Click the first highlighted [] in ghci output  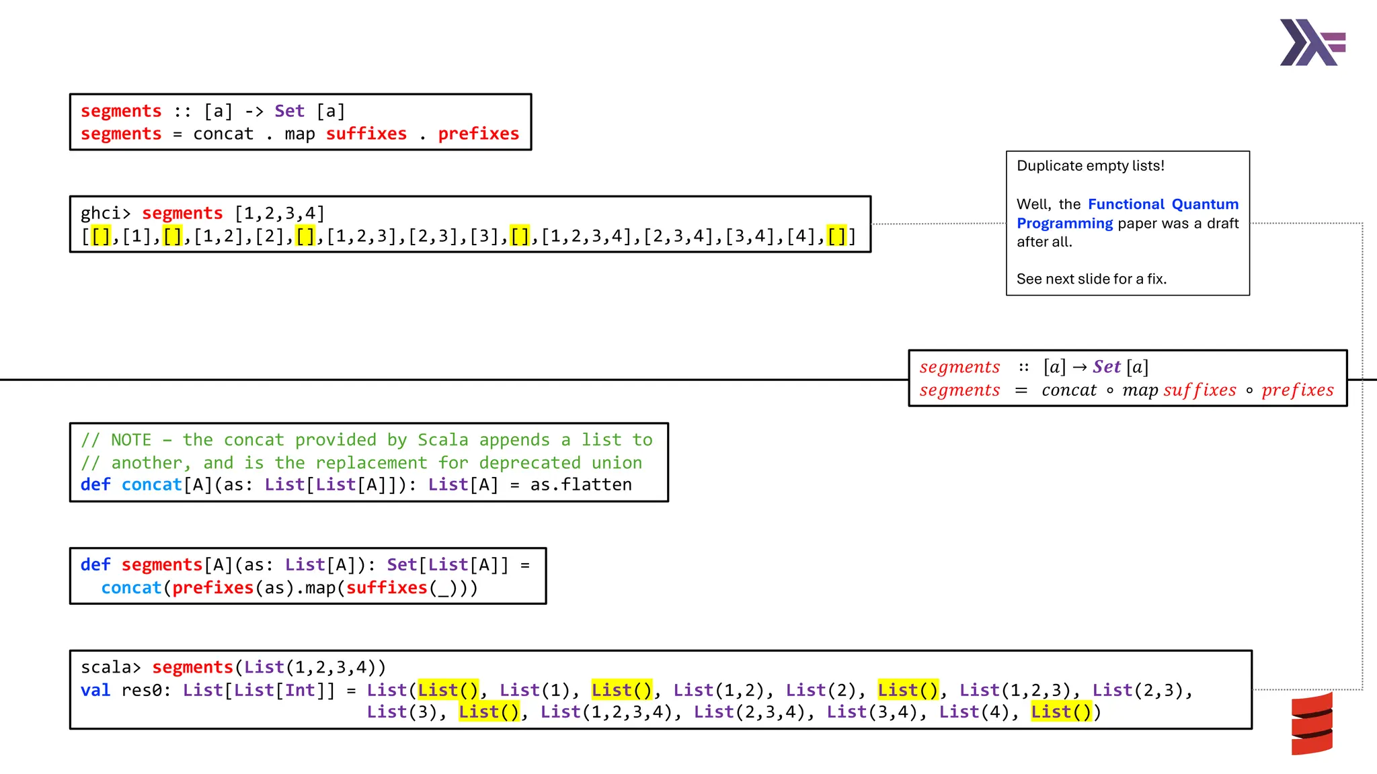[x=101, y=236]
